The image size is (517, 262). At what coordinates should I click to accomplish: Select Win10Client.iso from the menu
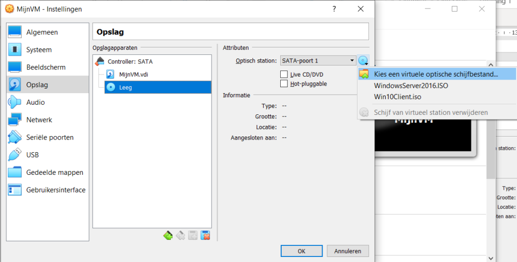(x=397, y=97)
